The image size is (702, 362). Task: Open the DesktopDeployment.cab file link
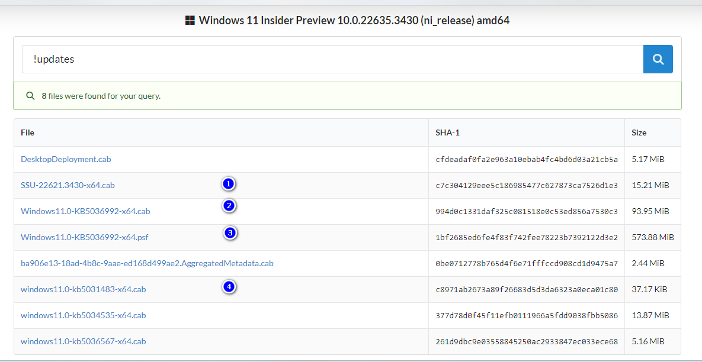coord(66,159)
